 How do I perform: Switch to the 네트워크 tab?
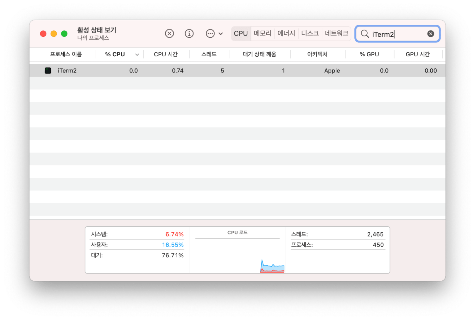click(x=337, y=34)
